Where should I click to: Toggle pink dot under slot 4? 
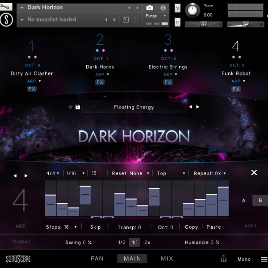click(x=239, y=57)
